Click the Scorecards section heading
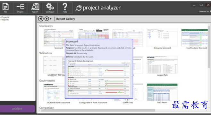 click(x=46, y=26)
